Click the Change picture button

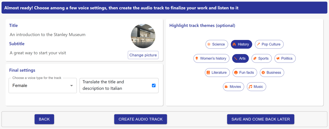(143, 55)
